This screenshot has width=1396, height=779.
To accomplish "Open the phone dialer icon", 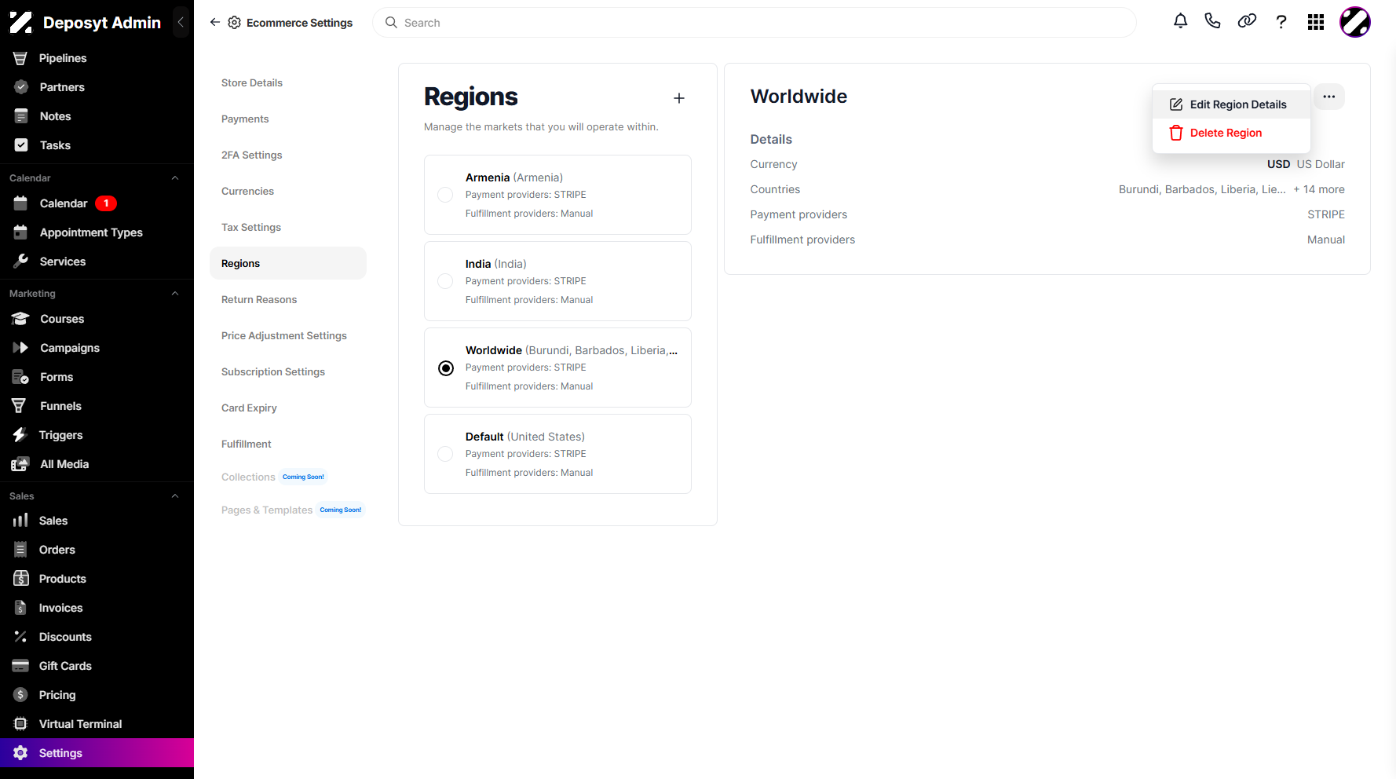I will (1213, 21).
